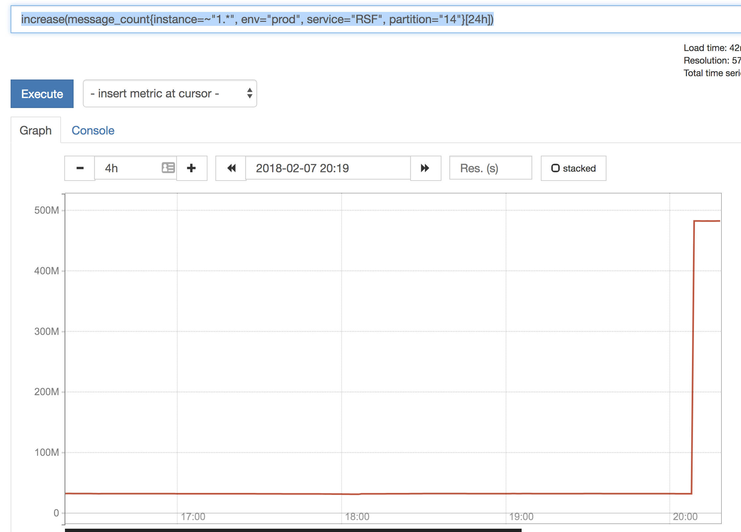The height and width of the screenshot is (532, 741).
Task: Click the Res. (s) resolution input
Action: pyautogui.click(x=490, y=168)
